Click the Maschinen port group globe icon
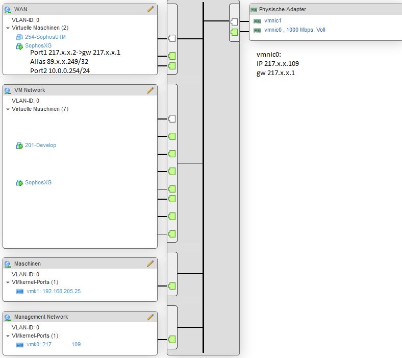This screenshot has height=358, width=402. click(x=8, y=264)
